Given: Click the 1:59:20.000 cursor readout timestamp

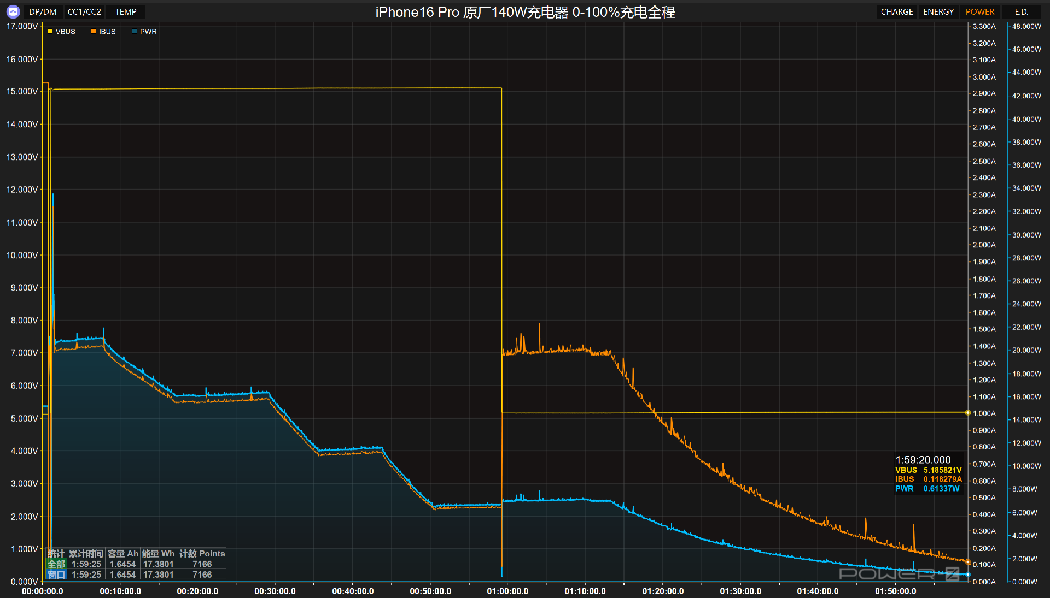Looking at the screenshot, I should coord(923,460).
